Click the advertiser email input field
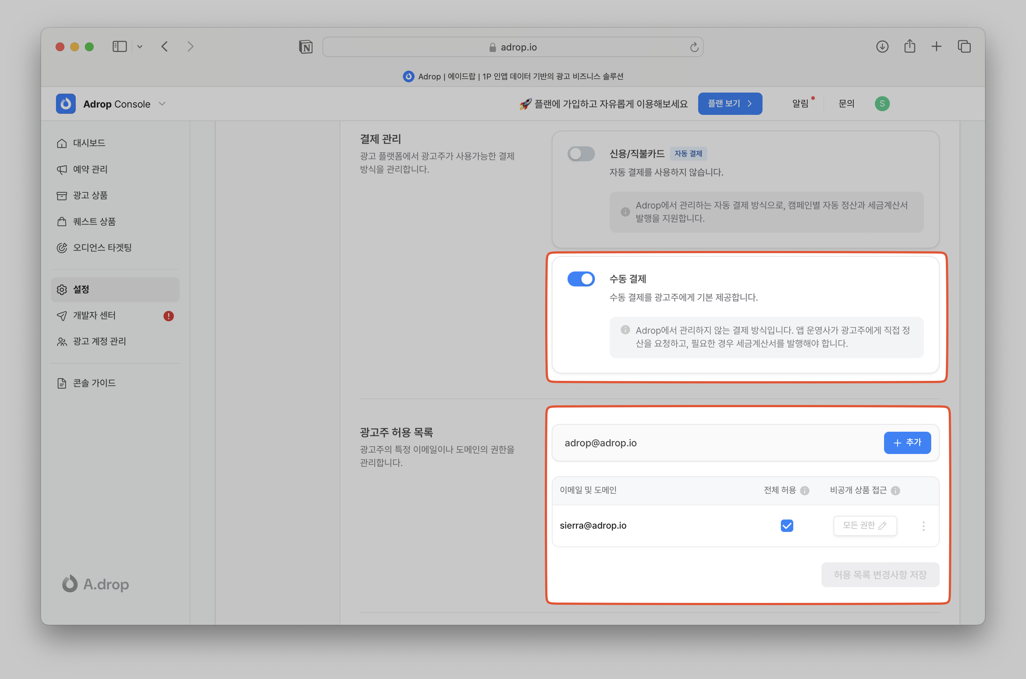1026x679 pixels. coord(715,443)
